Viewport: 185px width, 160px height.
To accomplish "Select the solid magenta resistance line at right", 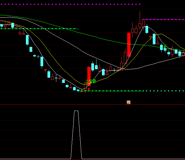I will [x=163, y=20].
